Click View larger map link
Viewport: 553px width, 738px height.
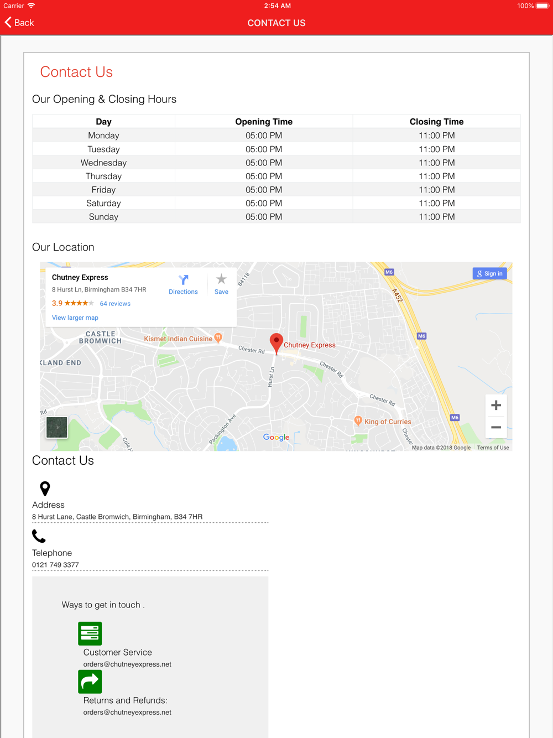[75, 318]
